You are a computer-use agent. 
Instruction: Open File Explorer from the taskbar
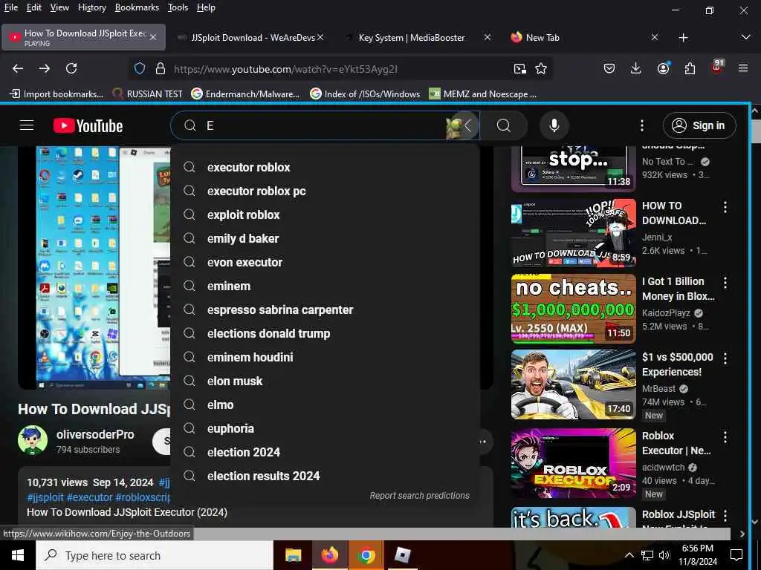point(293,555)
